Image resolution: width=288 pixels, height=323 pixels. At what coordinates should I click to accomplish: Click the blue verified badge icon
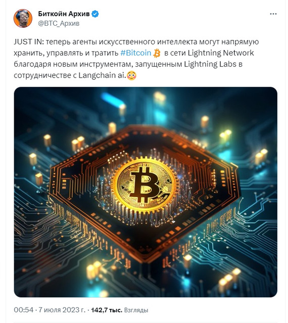pos(95,14)
